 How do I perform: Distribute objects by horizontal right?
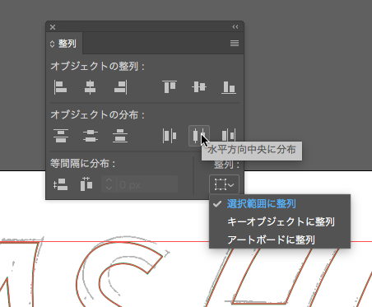pos(229,136)
